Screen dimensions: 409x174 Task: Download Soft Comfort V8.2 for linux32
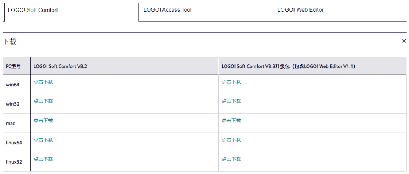43,159
